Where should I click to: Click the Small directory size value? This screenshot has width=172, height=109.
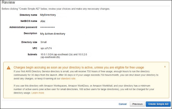tap(44, 42)
